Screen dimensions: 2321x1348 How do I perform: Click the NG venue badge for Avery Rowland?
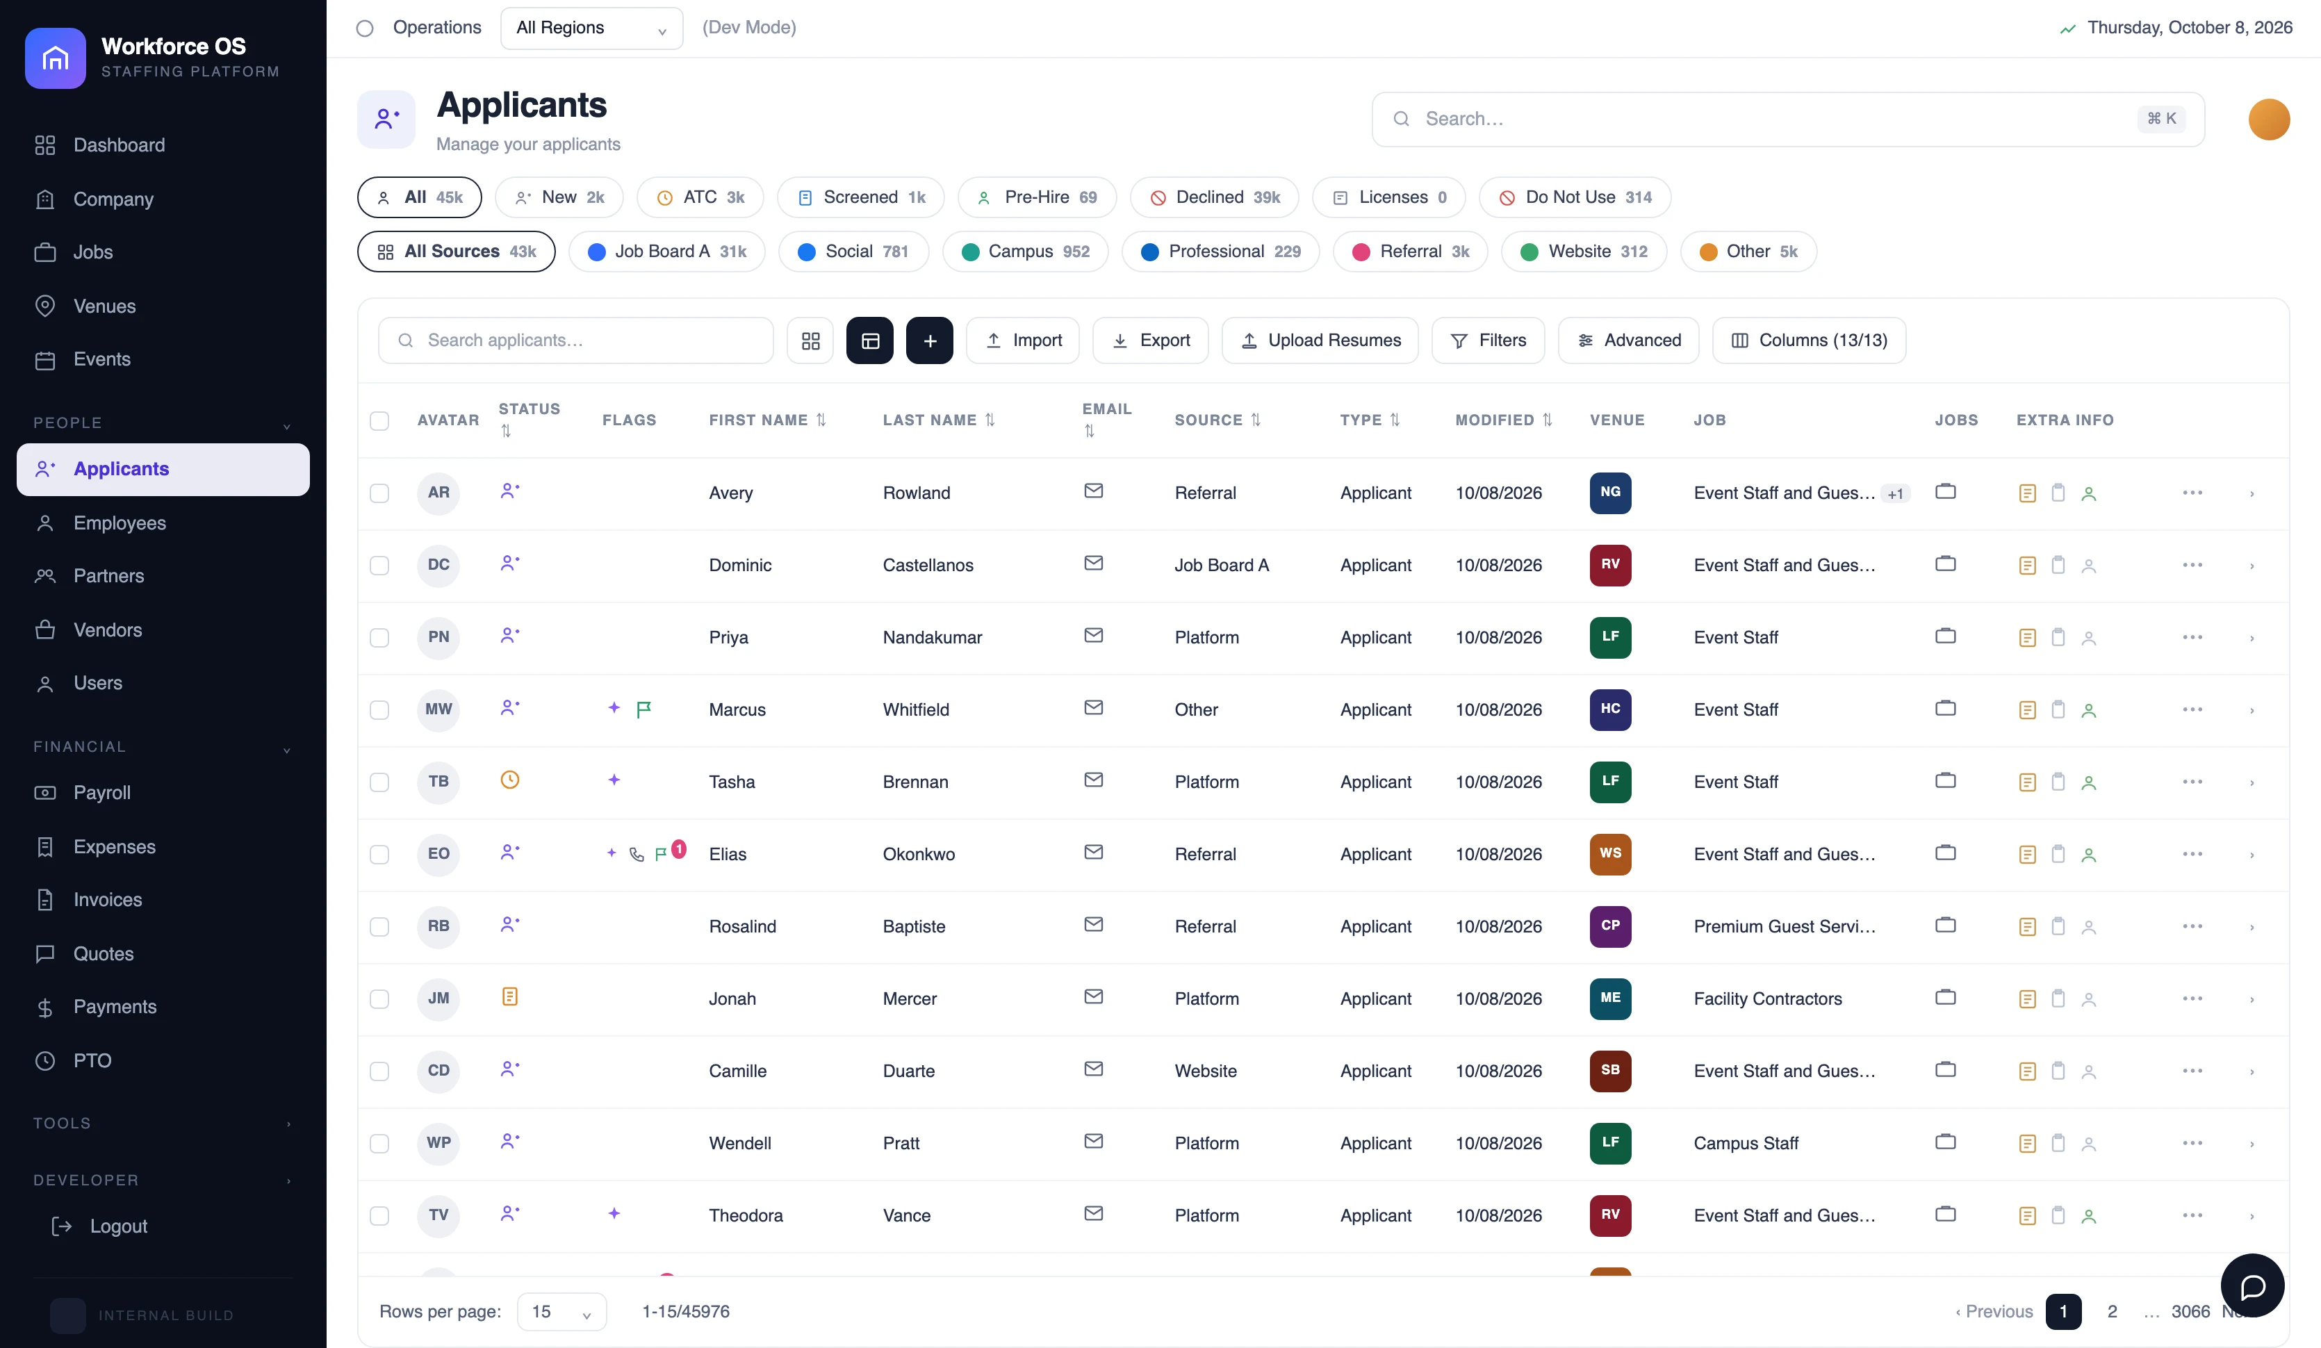coord(1610,492)
